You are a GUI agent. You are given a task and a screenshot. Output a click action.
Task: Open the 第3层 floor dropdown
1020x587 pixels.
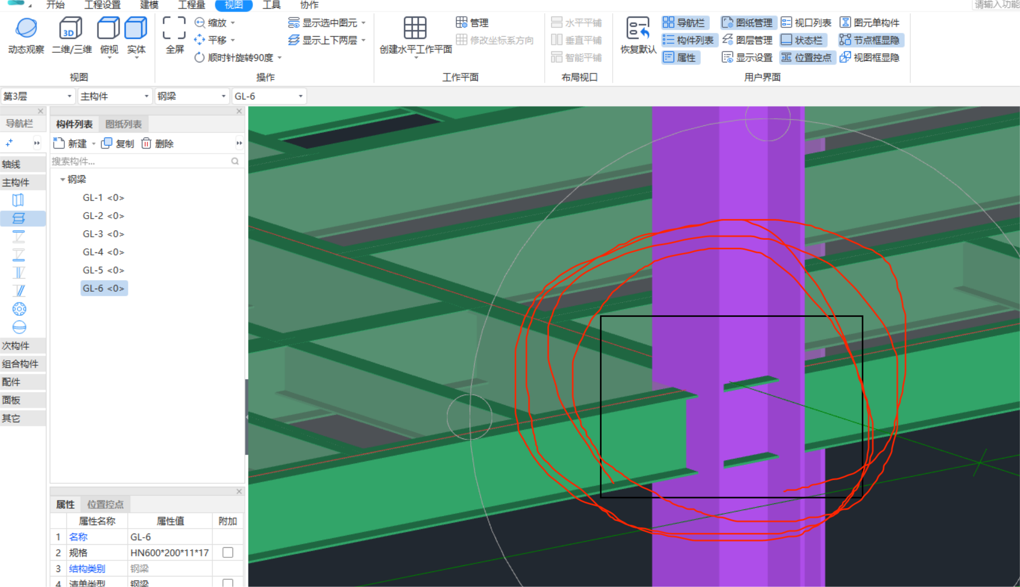point(38,96)
